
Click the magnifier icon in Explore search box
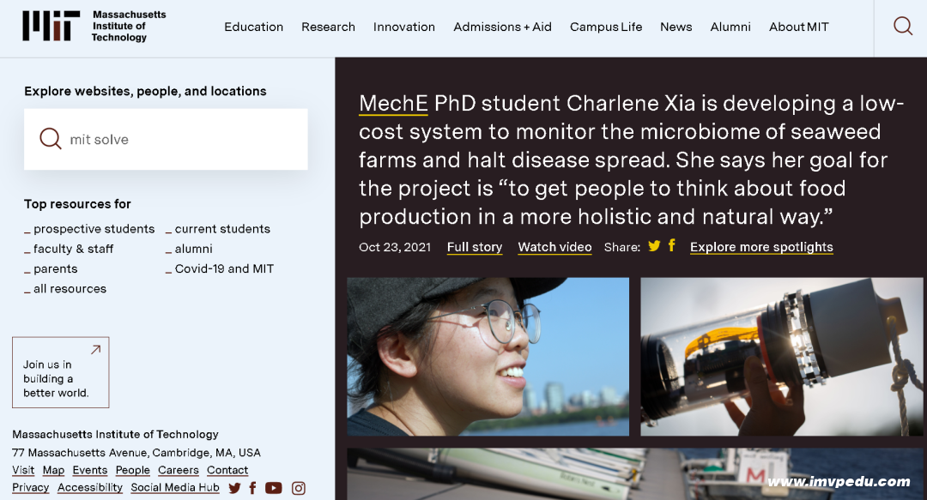click(x=51, y=139)
